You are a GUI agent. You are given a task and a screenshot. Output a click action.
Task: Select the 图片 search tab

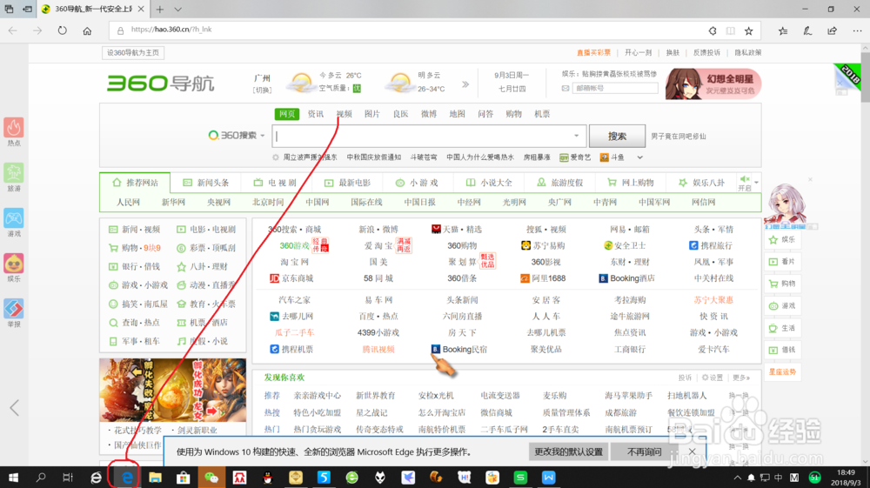tap(372, 114)
